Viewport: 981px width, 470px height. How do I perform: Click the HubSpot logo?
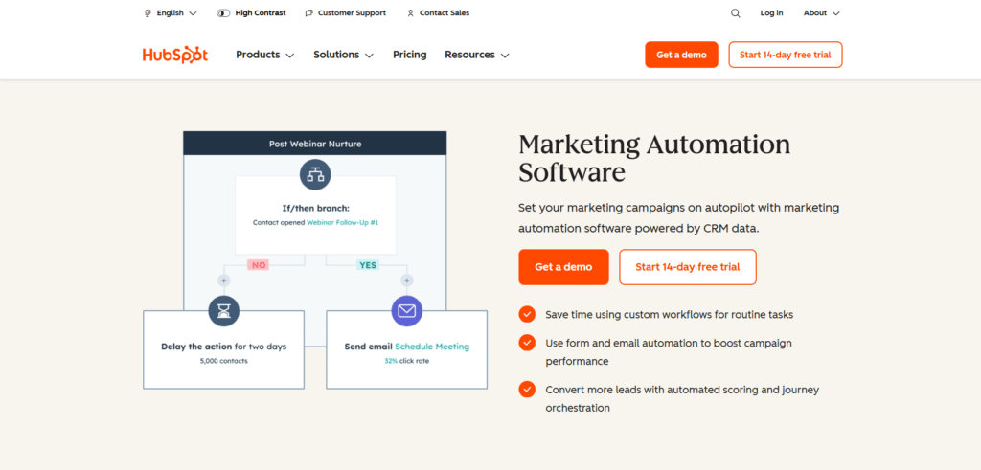tap(175, 55)
